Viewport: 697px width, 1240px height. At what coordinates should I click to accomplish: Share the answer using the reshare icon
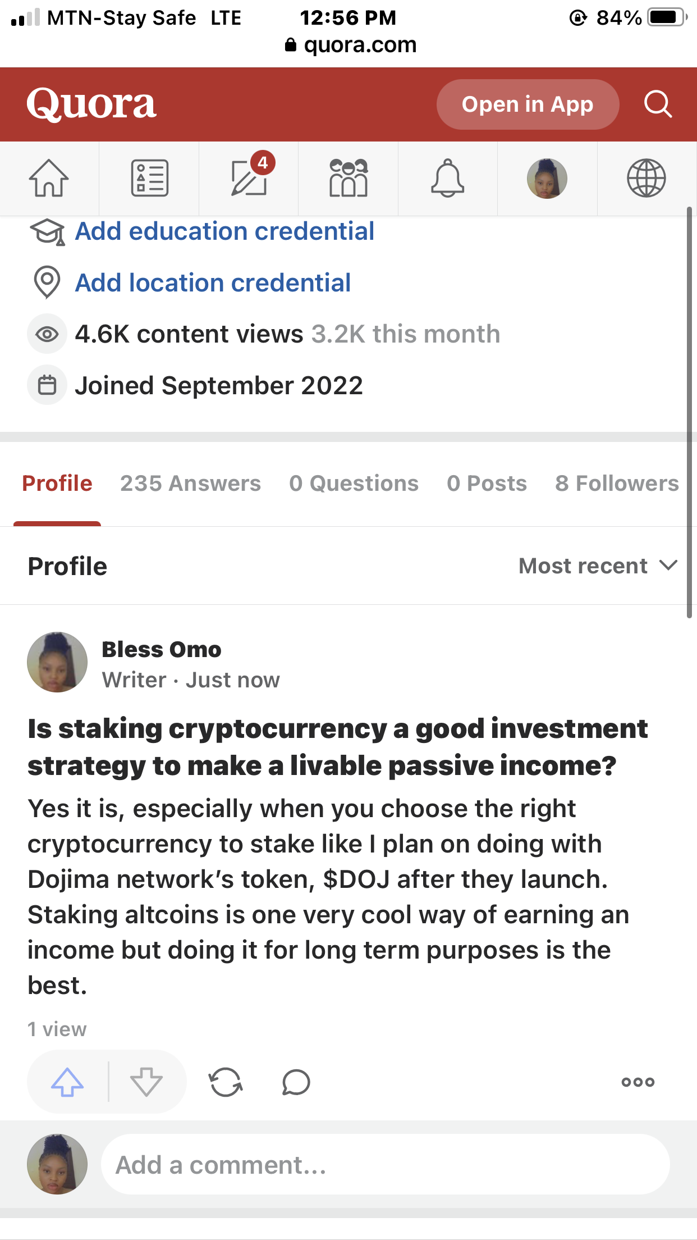tap(226, 1082)
